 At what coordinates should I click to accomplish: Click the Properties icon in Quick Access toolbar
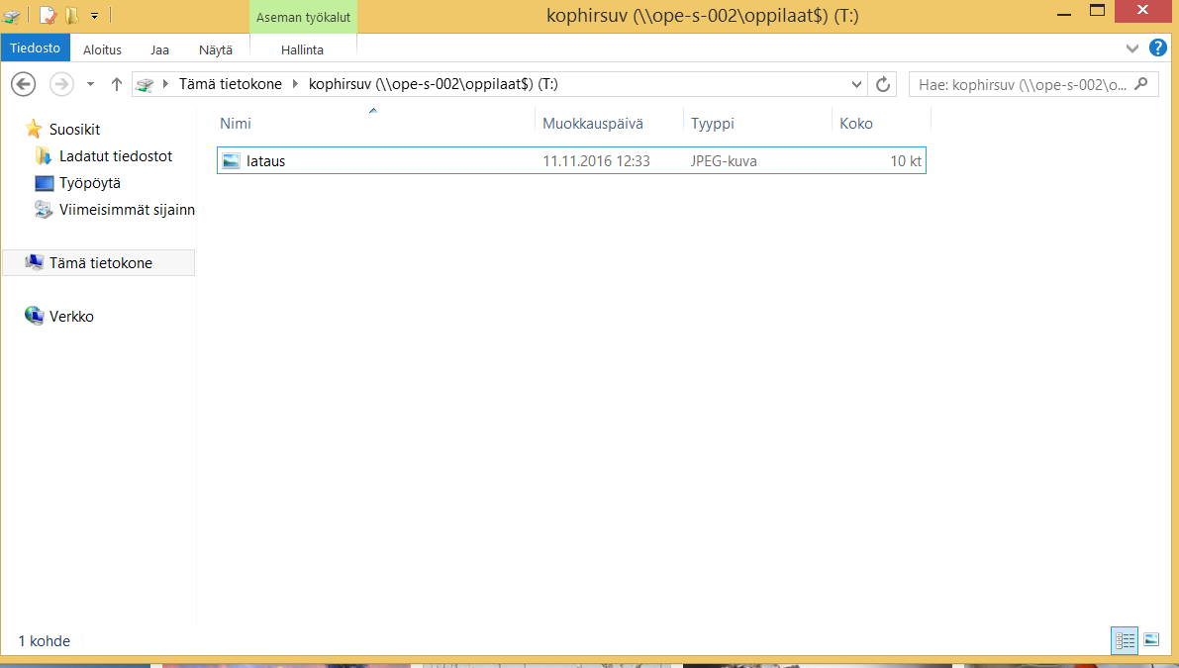click(47, 16)
